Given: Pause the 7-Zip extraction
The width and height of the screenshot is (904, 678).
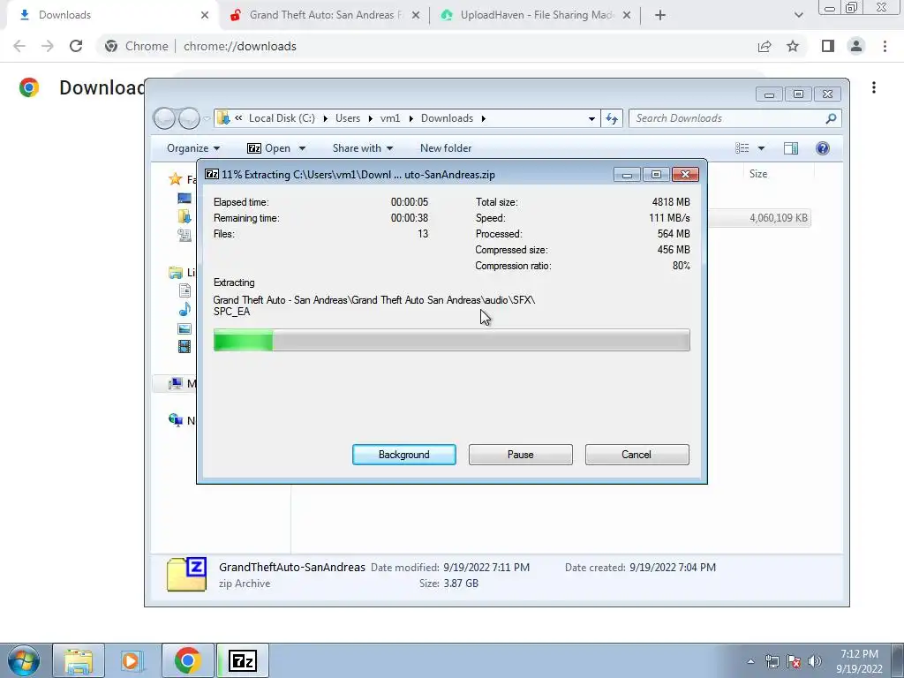Looking at the screenshot, I should point(520,455).
